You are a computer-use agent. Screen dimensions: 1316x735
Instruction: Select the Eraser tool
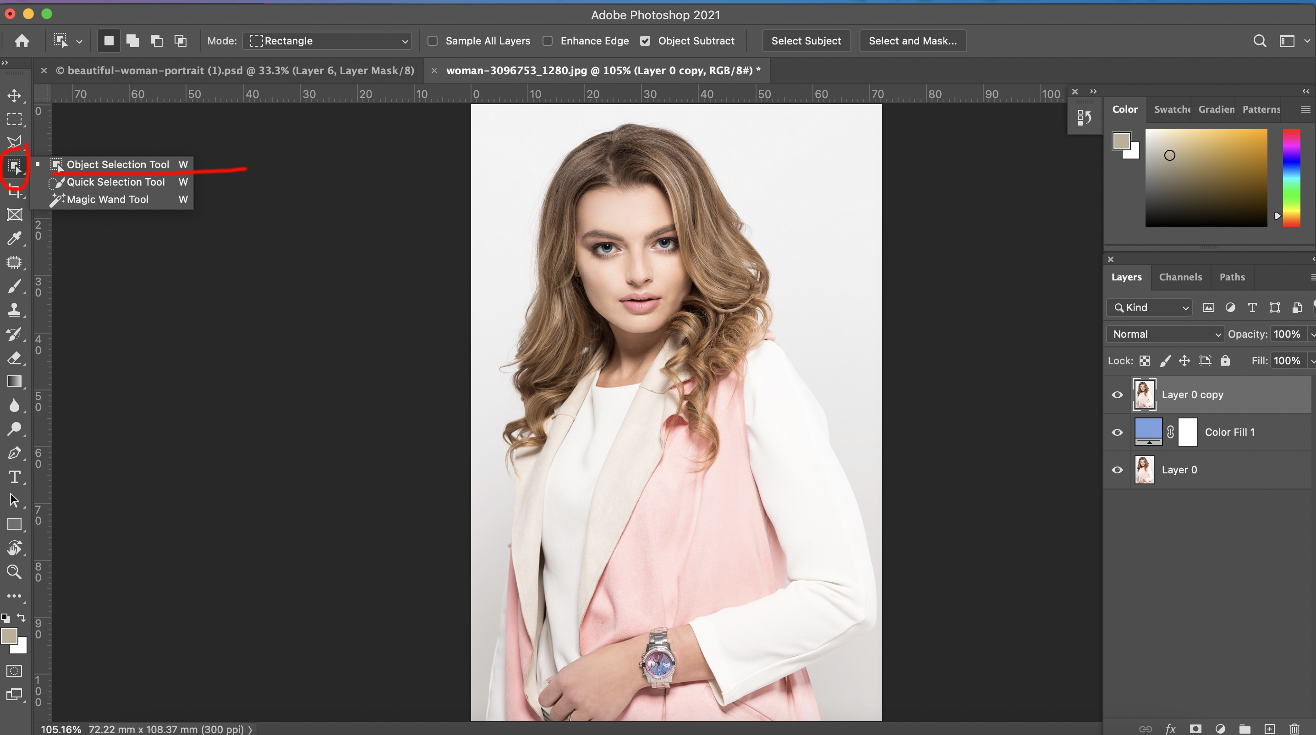coord(14,357)
